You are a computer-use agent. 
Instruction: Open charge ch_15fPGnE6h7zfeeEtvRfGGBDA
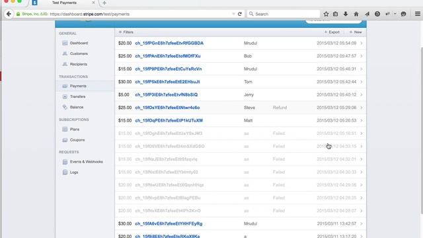[x=169, y=43]
